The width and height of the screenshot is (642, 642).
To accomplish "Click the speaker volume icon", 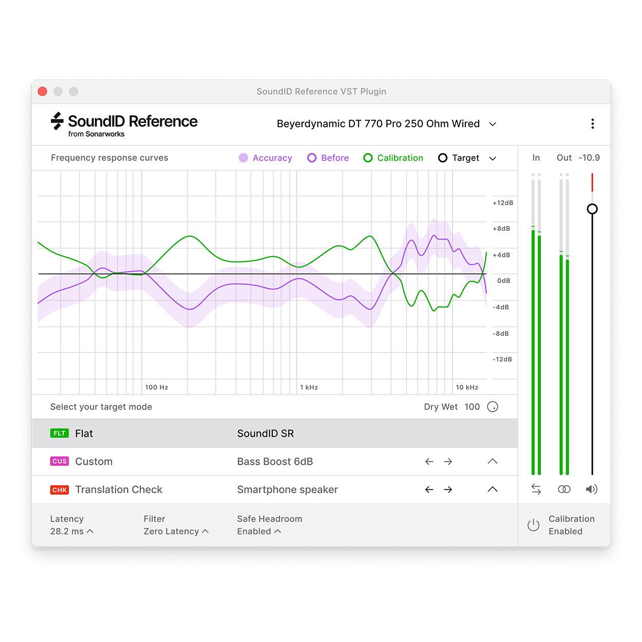I will coord(592,489).
